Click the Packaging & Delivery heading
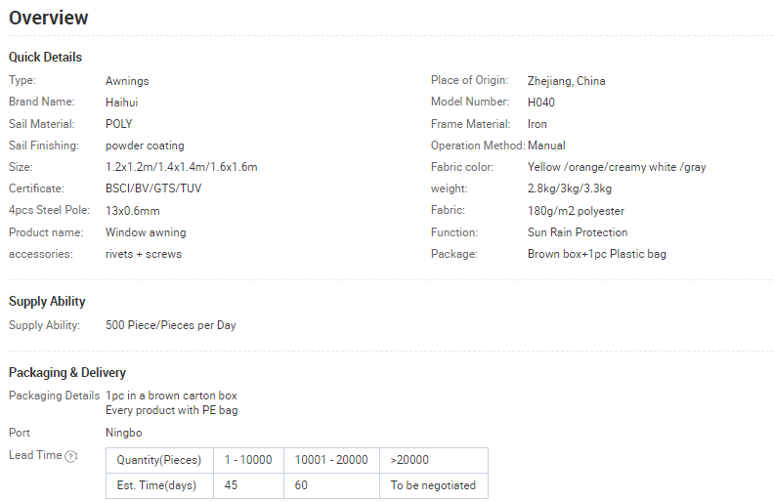 [x=67, y=372]
